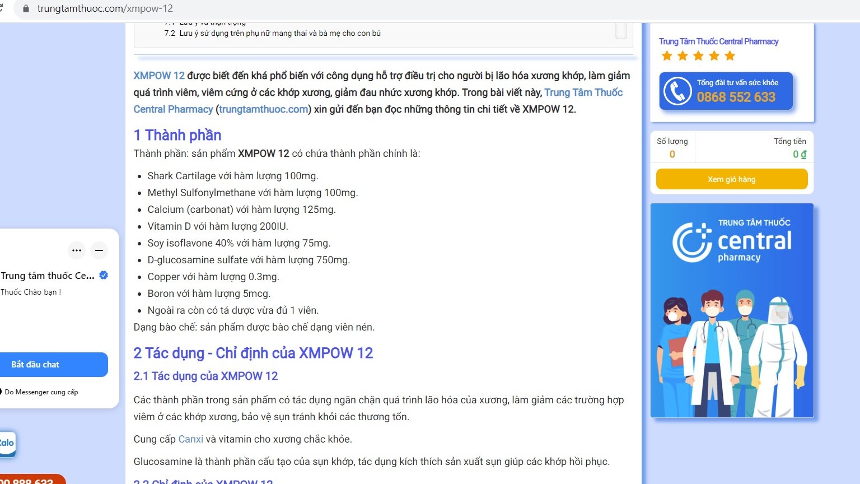Click the Xem giỏ hàng button
The width and height of the screenshot is (860, 484).
[731, 179]
